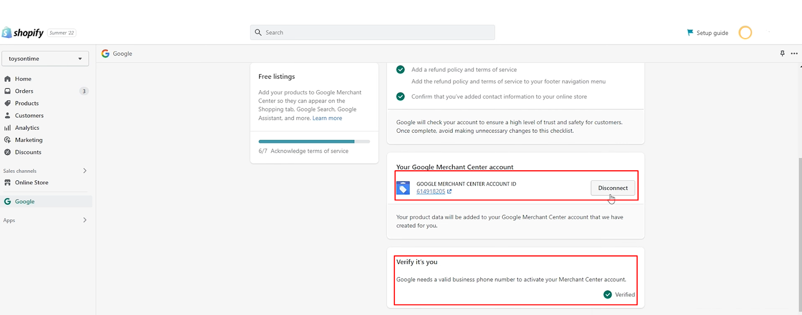Viewport: 802px width, 315px height.
Task: Click checkmark beside refund policy item
Action: [400, 70]
